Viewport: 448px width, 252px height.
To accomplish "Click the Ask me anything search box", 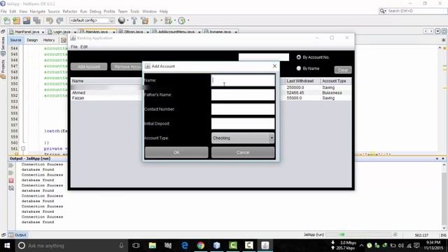I will click(x=71, y=246).
